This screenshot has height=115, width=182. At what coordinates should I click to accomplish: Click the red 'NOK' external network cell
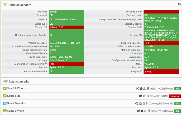point(66,64)
